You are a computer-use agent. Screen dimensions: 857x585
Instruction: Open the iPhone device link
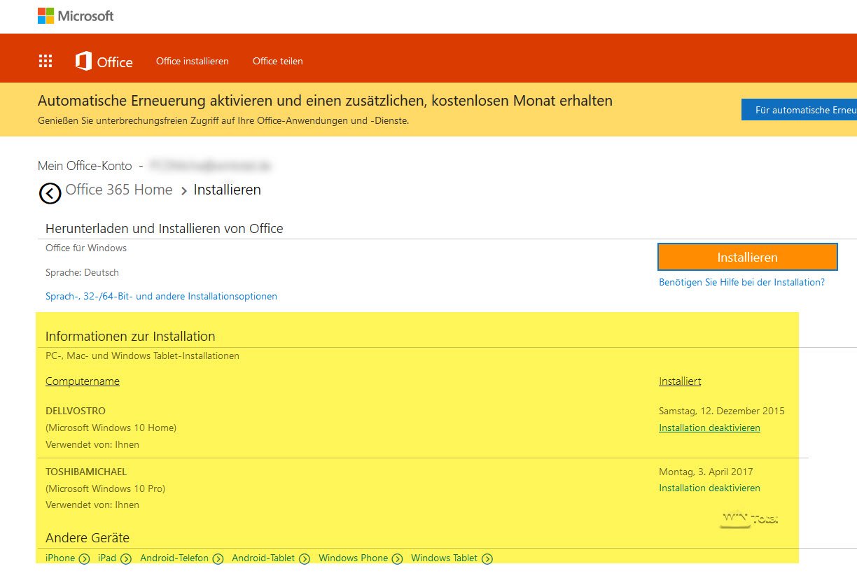pyautogui.click(x=60, y=558)
